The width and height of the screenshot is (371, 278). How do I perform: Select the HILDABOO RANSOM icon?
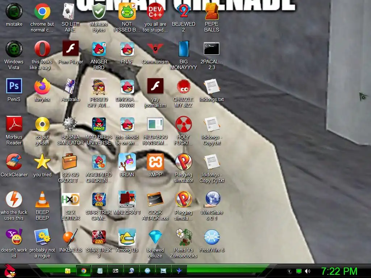point(155,124)
